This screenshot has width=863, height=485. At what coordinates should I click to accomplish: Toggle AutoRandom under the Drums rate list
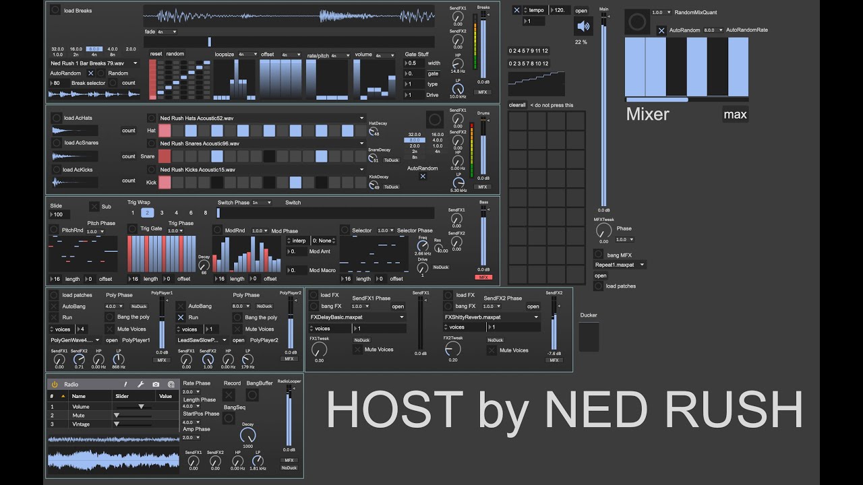coord(423,176)
